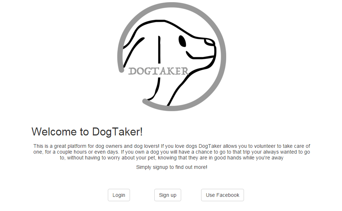Screen dimensions: 342x211
Task: Click the dog's nose in the logo
Action: 210,42
